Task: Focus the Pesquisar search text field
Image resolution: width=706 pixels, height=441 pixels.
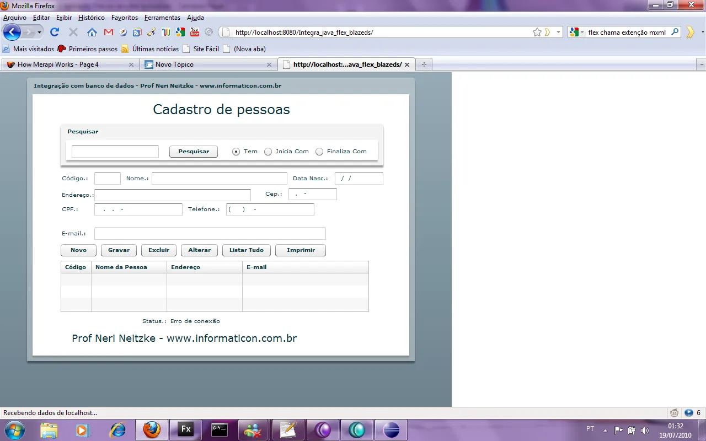Action: [x=115, y=152]
